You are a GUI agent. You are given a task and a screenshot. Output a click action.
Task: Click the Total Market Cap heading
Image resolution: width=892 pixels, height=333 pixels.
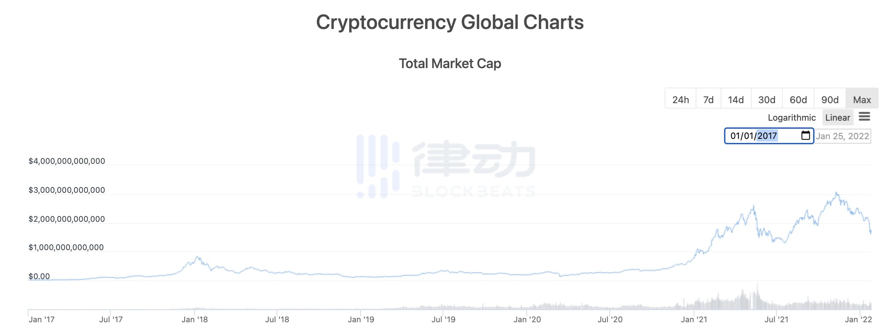pyautogui.click(x=450, y=63)
